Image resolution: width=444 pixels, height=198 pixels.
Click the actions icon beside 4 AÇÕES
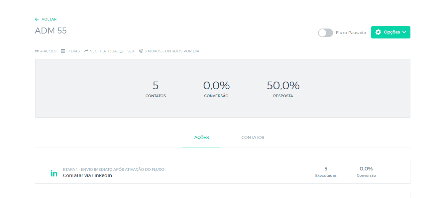[37, 51]
